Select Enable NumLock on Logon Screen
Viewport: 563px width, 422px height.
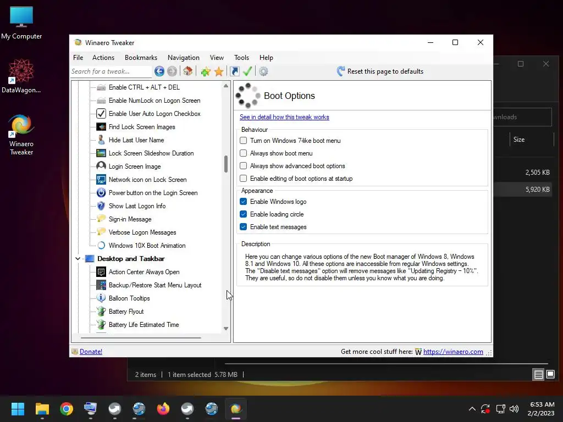click(154, 101)
